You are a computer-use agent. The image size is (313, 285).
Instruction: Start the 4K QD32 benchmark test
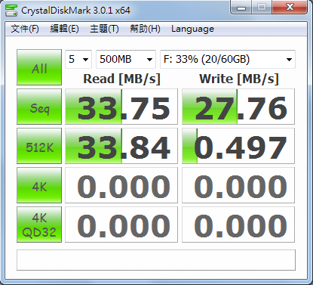(39, 225)
